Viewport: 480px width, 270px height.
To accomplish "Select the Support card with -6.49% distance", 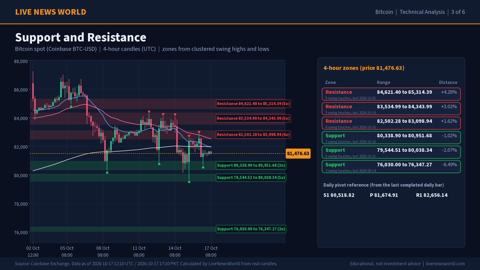I will pyautogui.click(x=391, y=167).
